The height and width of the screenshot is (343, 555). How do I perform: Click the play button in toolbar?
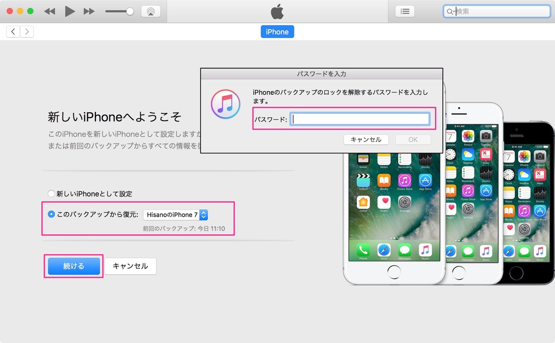[70, 11]
